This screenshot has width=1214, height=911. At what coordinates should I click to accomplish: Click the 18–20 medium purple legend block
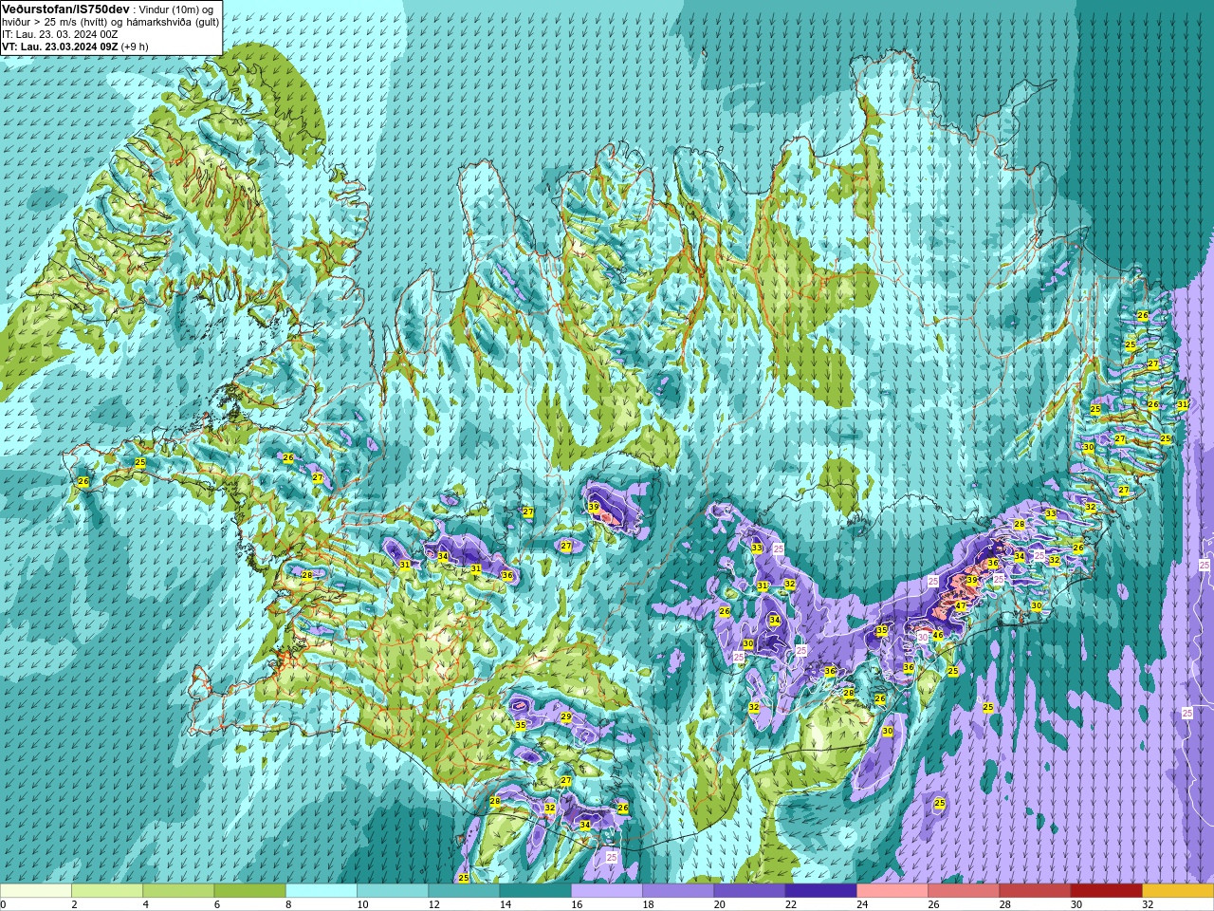(678, 891)
